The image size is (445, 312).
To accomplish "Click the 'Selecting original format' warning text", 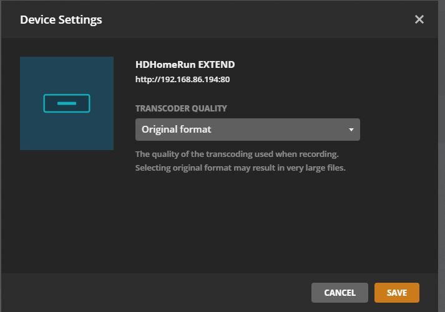I will click(240, 168).
